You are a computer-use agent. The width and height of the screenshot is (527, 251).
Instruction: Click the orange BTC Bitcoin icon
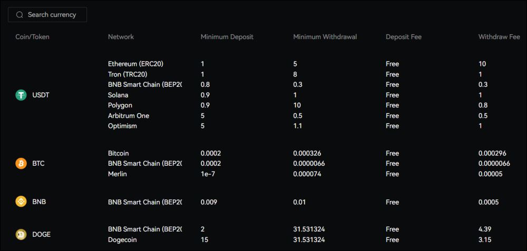click(21, 164)
